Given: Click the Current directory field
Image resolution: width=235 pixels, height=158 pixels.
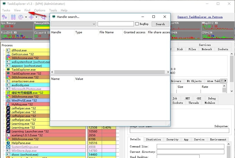Looking at the screenshot, I should click(190, 152).
